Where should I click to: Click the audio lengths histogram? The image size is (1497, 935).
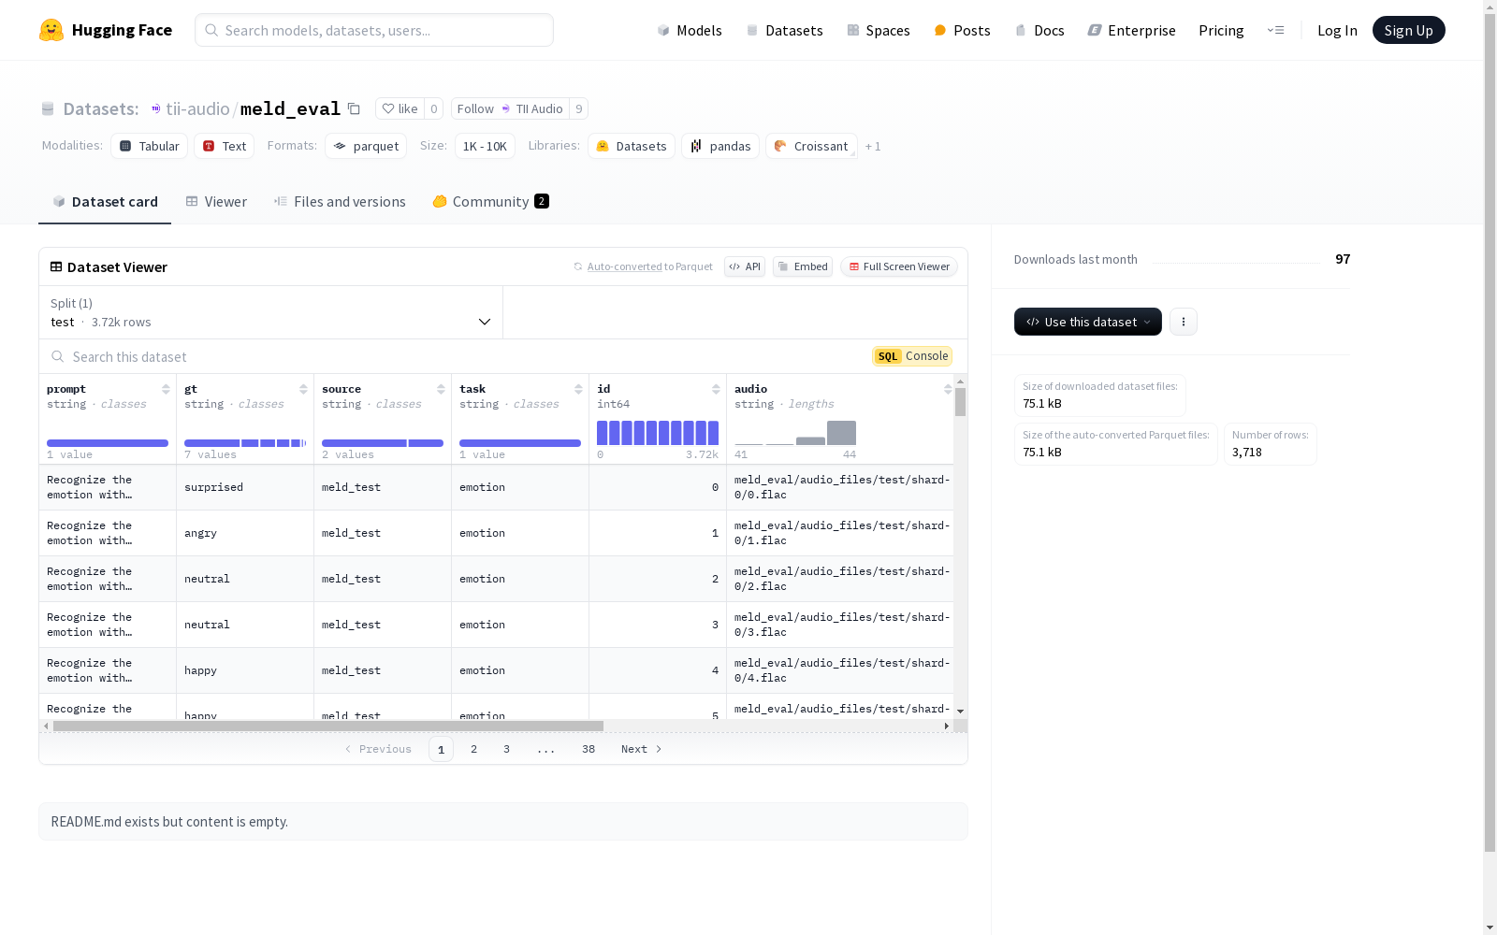795,433
